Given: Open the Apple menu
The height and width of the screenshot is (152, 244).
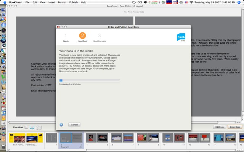Looking at the screenshot, I should click(5, 2).
